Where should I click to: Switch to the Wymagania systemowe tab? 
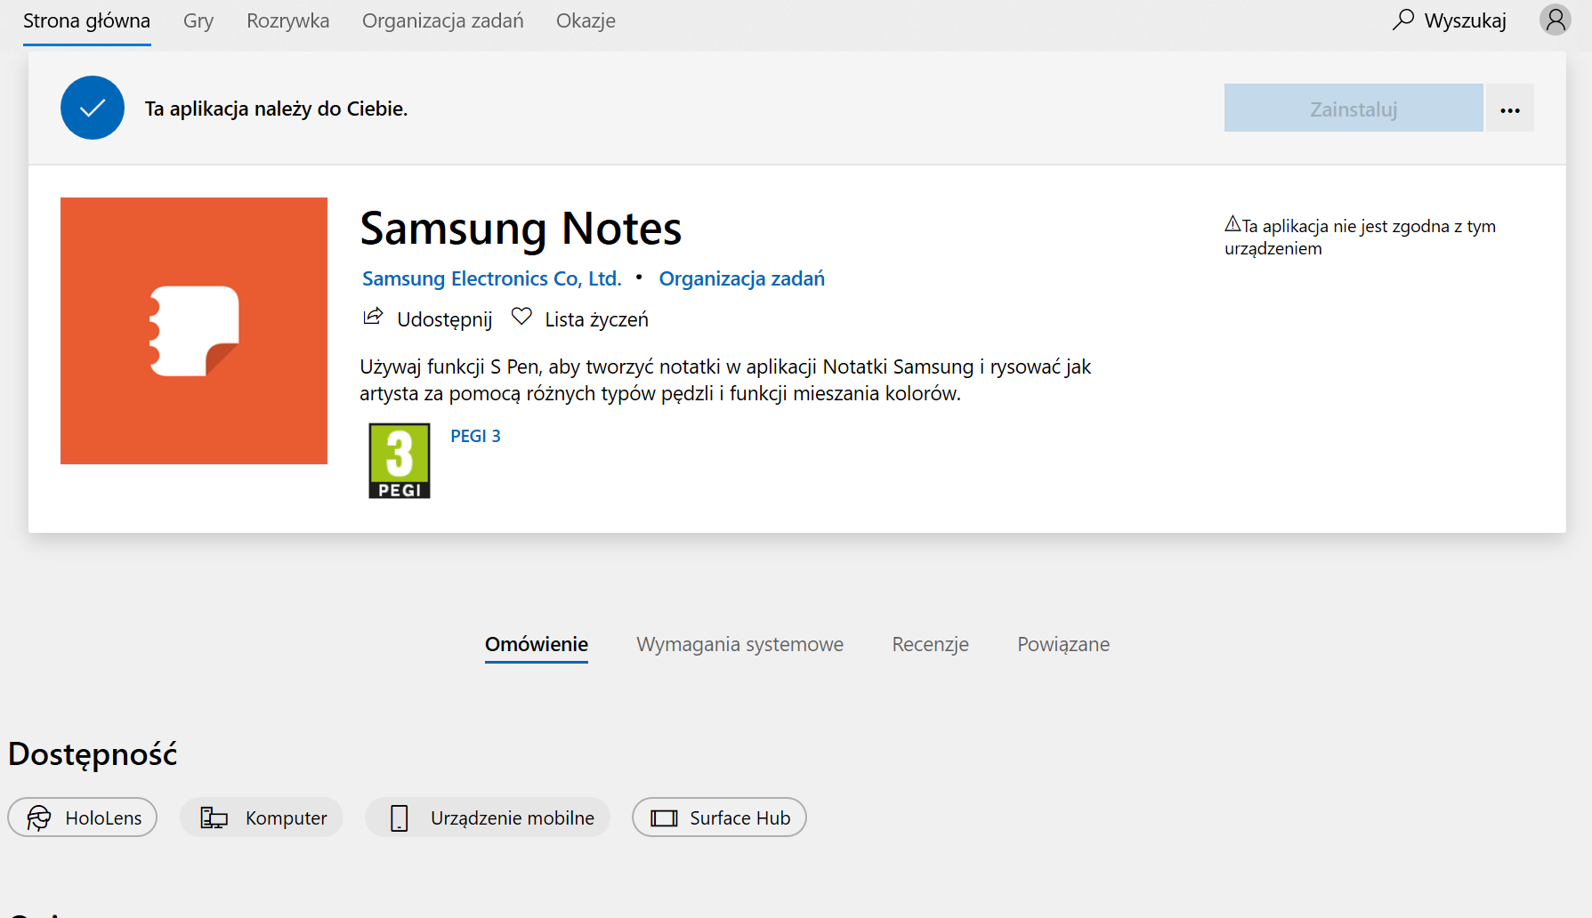point(739,644)
